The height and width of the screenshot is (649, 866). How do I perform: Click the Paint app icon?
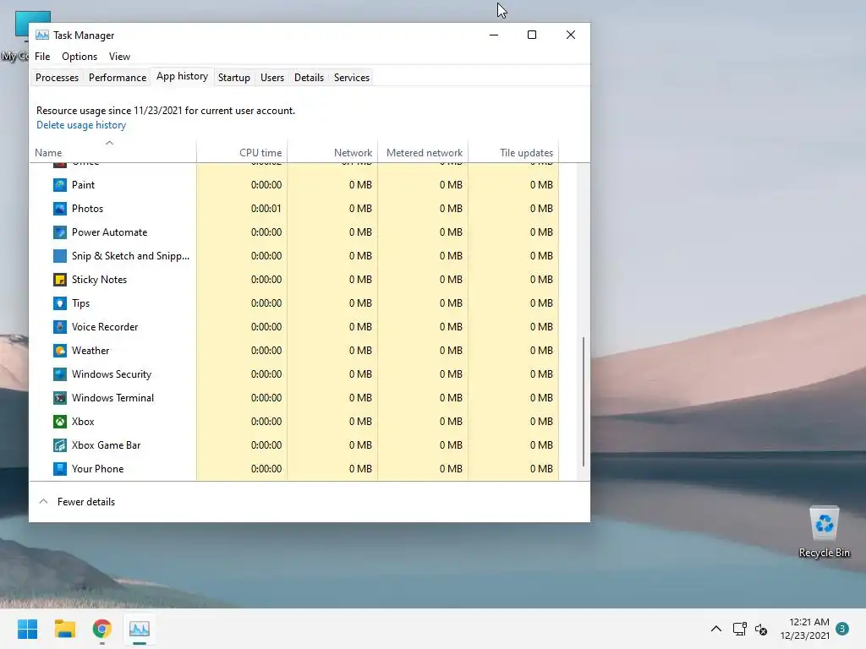coord(60,185)
